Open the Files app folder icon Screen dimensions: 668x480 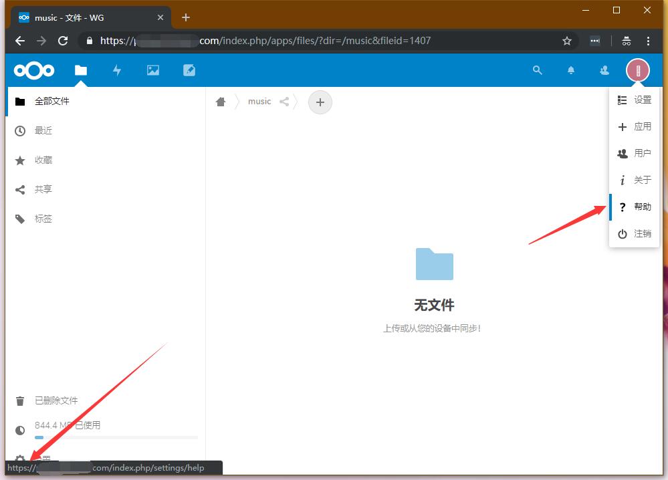(x=81, y=70)
